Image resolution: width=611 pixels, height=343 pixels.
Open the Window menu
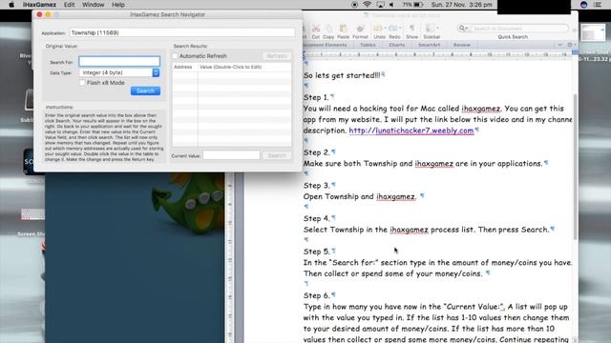point(94,5)
